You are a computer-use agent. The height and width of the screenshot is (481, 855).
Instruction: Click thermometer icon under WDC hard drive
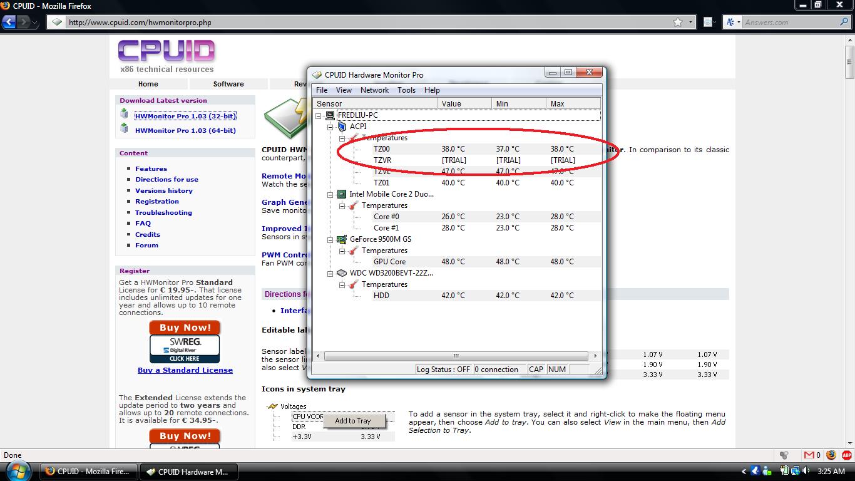(x=354, y=284)
